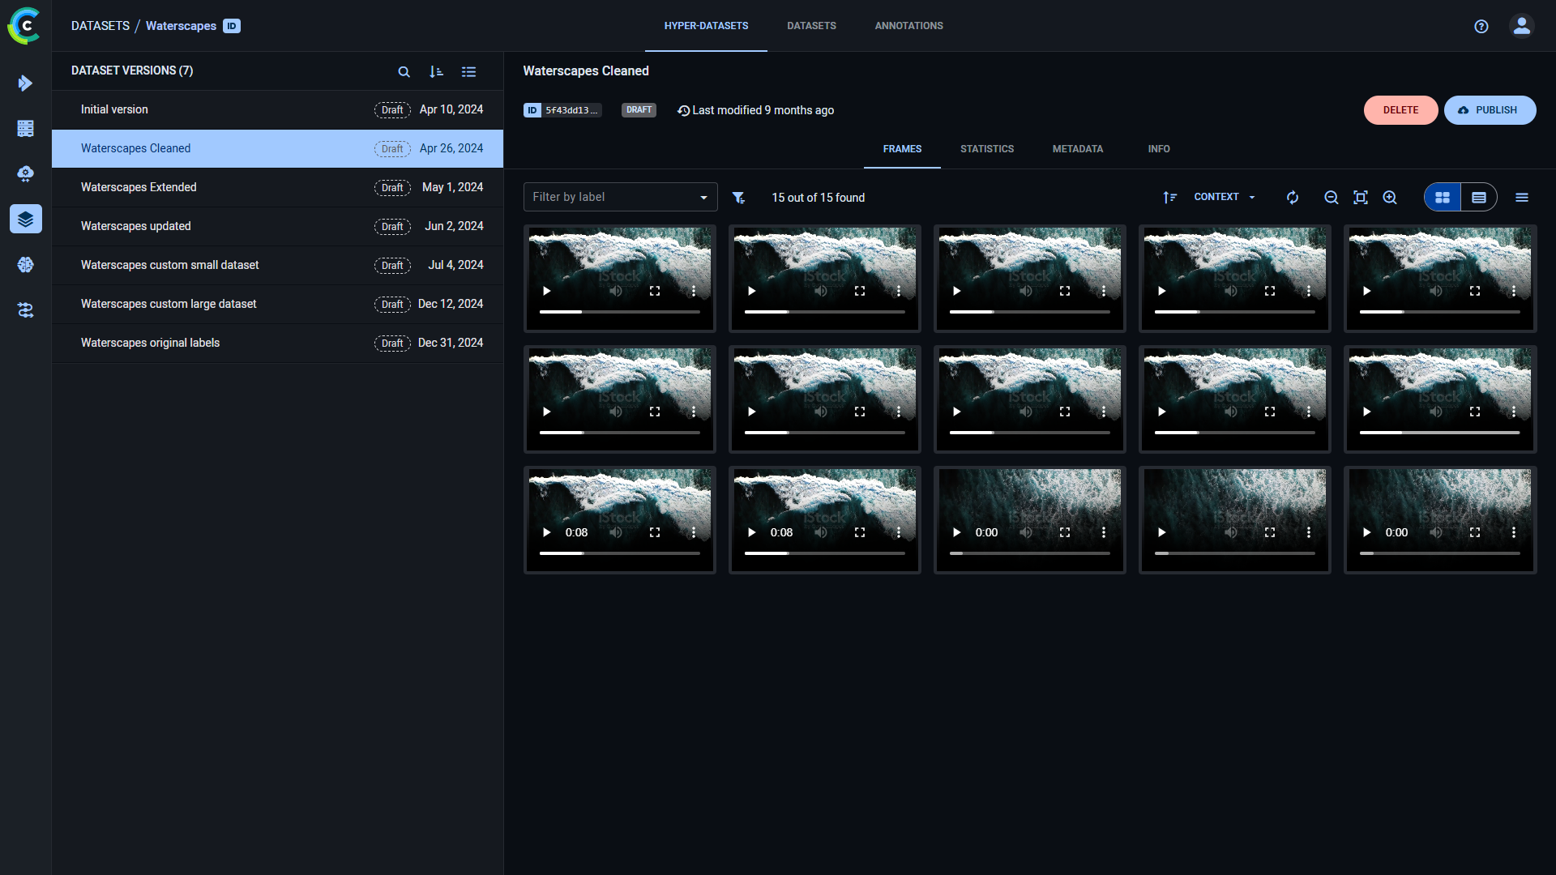Image resolution: width=1556 pixels, height=875 pixels.
Task: Switch to list view in the view toggle
Action: tap(1479, 197)
